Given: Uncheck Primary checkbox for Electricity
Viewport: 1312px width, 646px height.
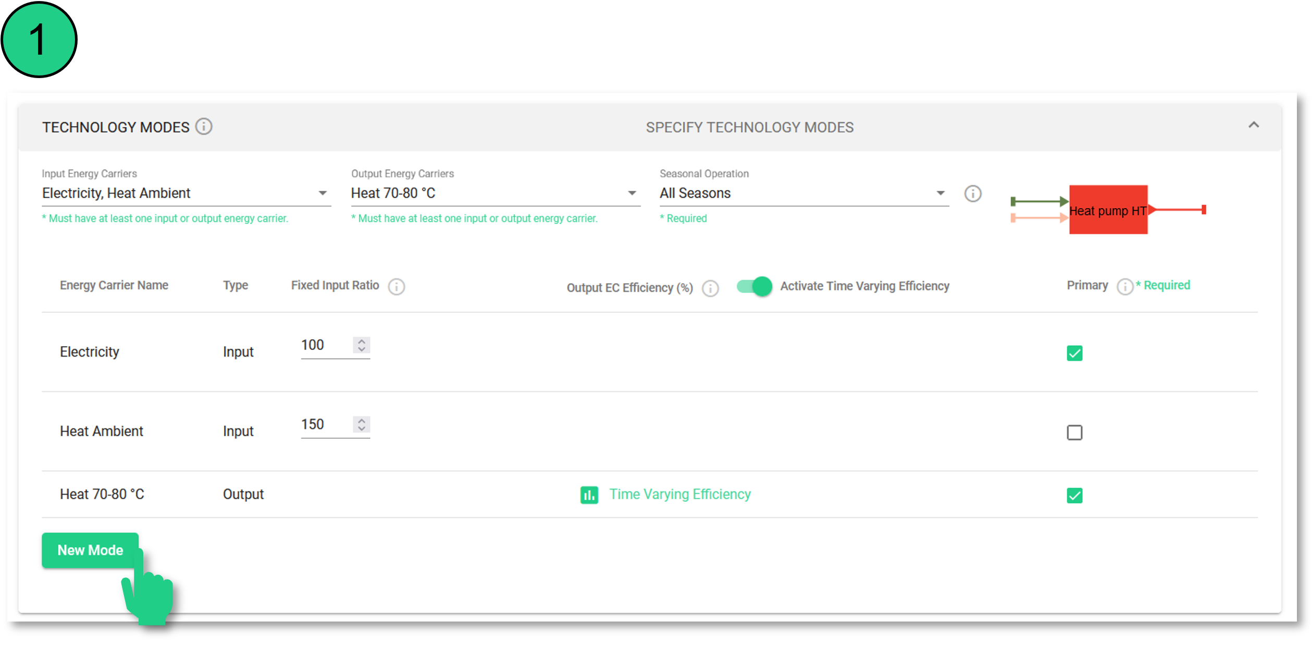Looking at the screenshot, I should (1074, 353).
